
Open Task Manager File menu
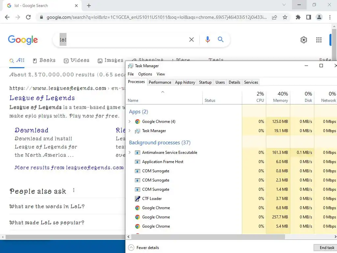click(x=131, y=74)
